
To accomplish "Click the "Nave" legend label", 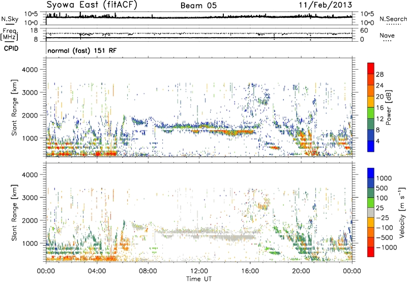I will (387, 35).
